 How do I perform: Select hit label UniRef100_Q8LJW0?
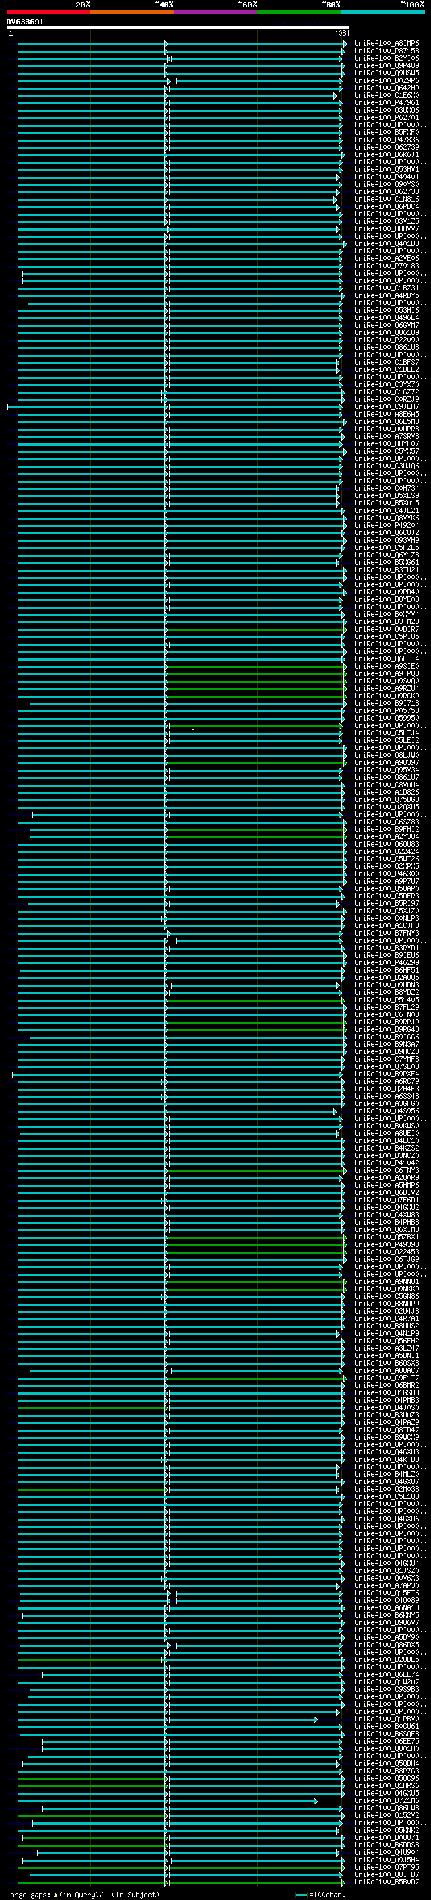click(x=386, y=756)
